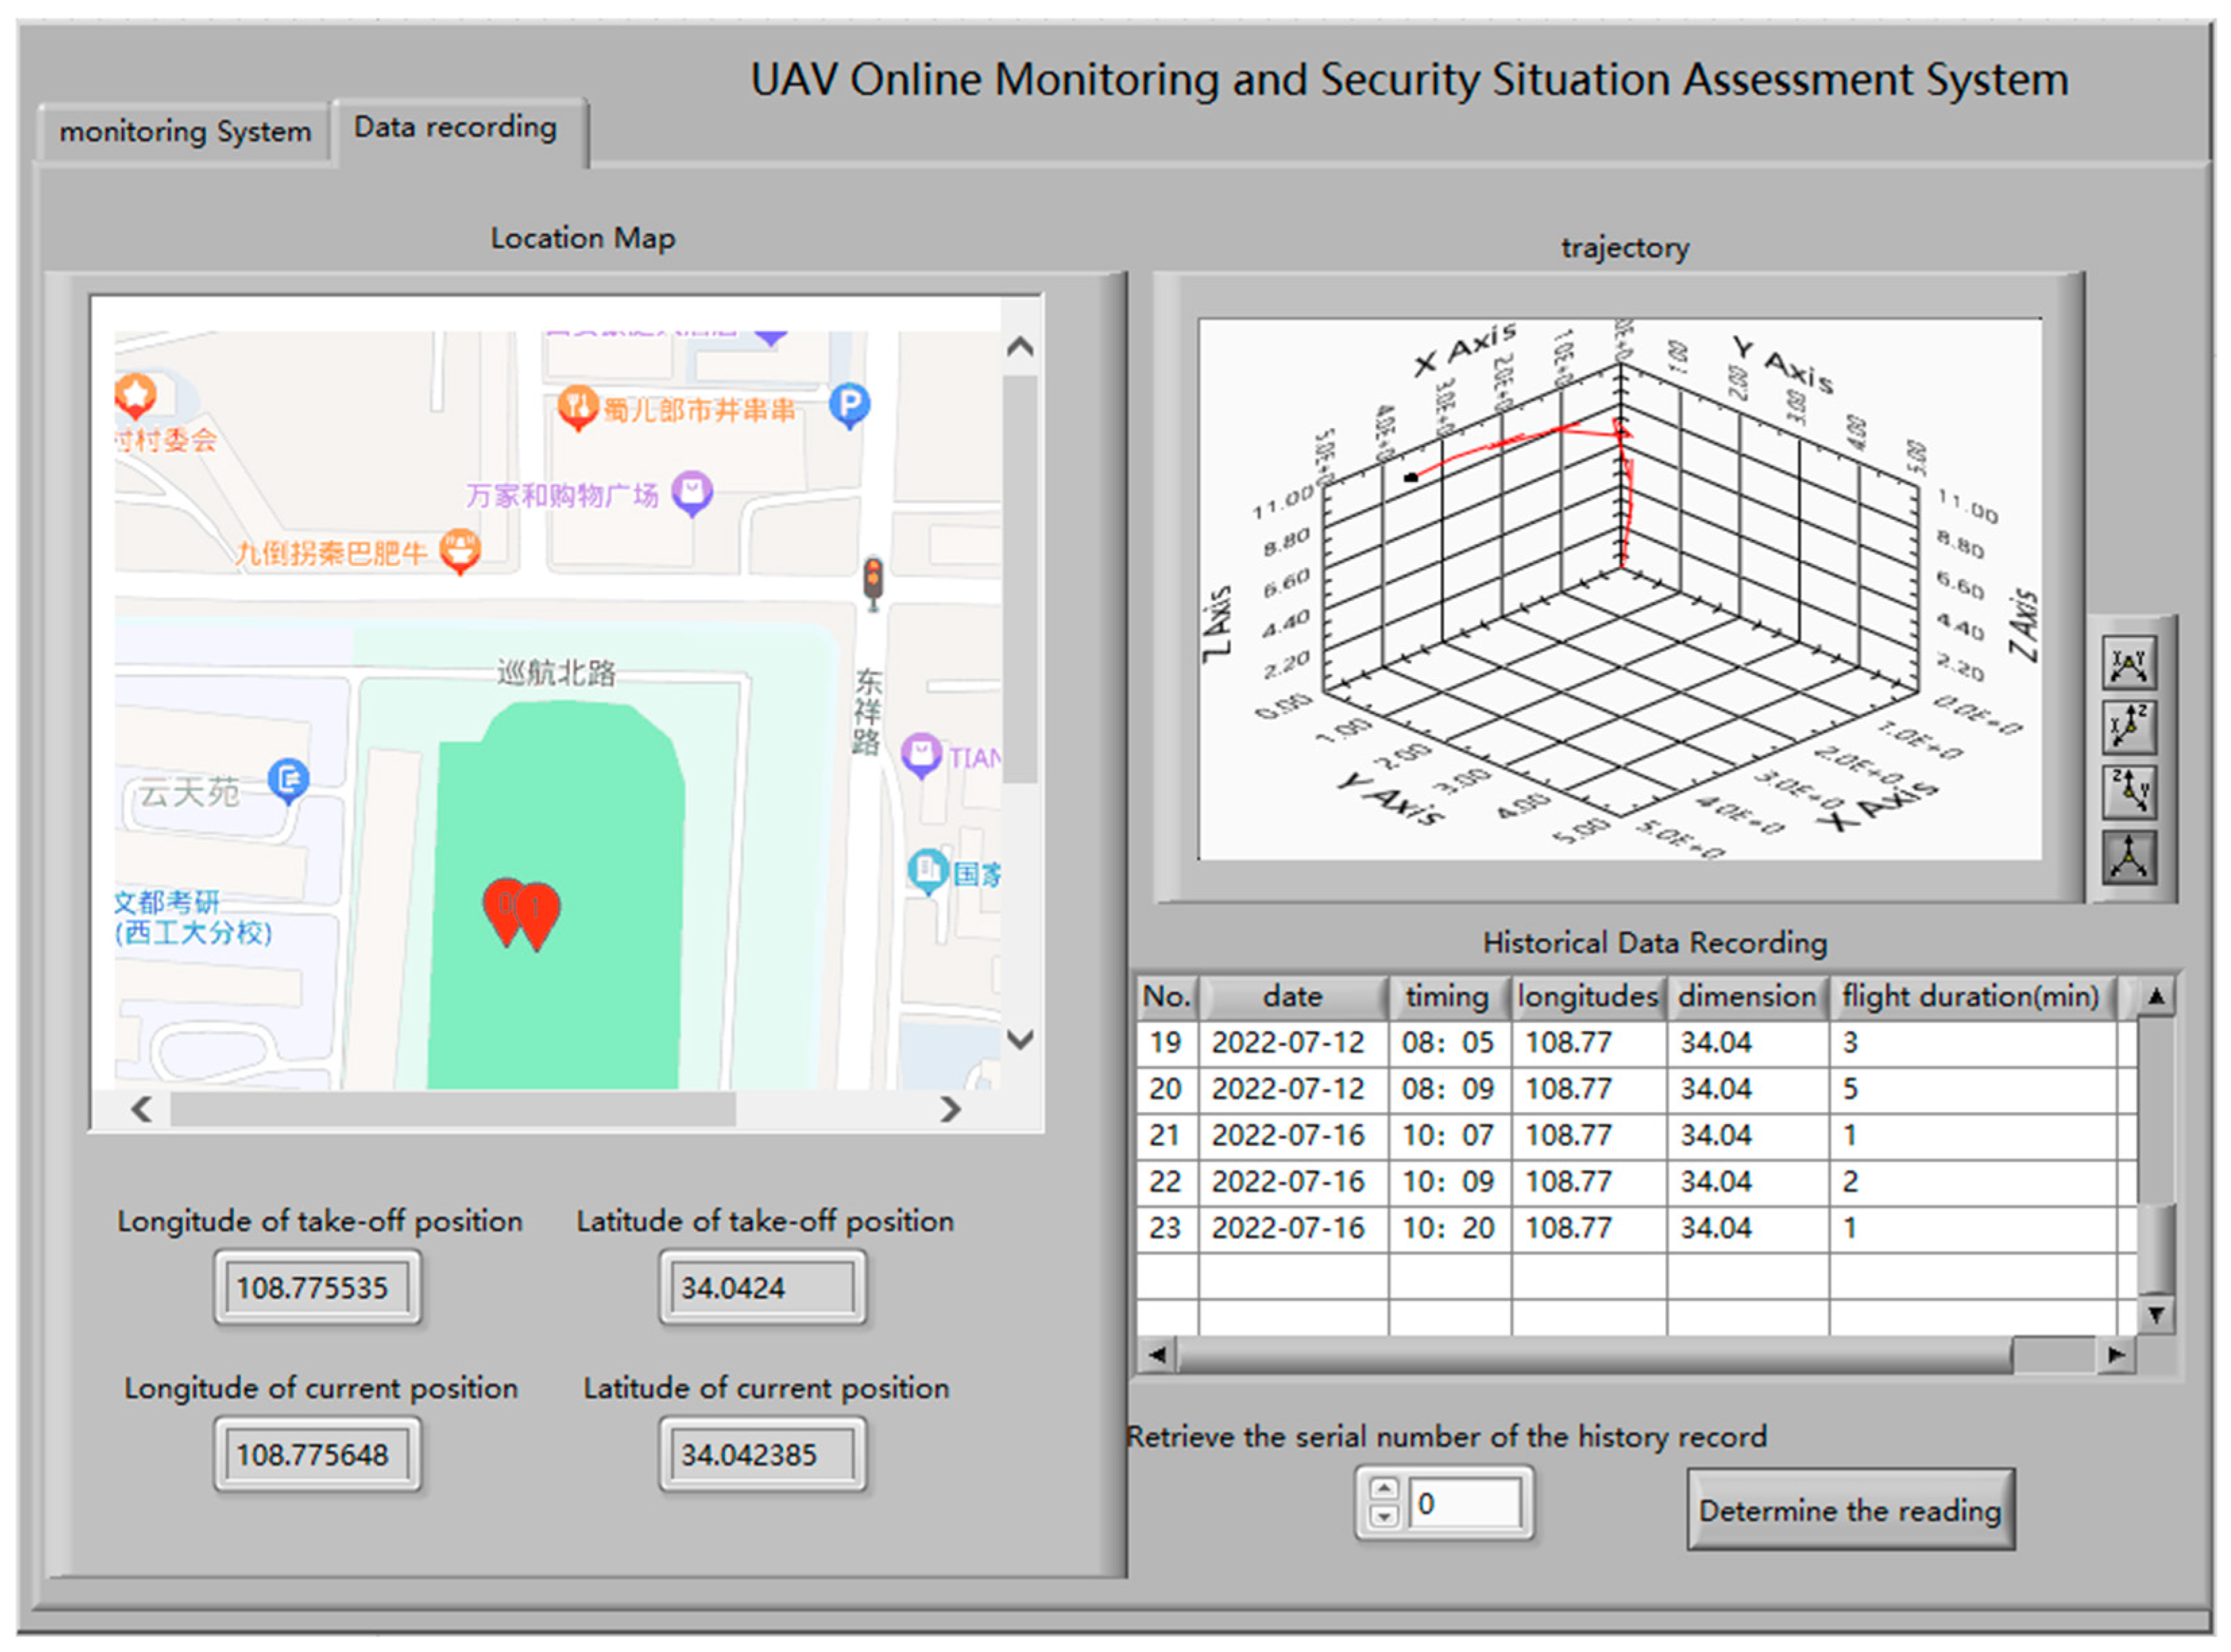This screenshot has width=2231, height=1652.
Task: Increment the history record serial number
Action: 1383,1489
